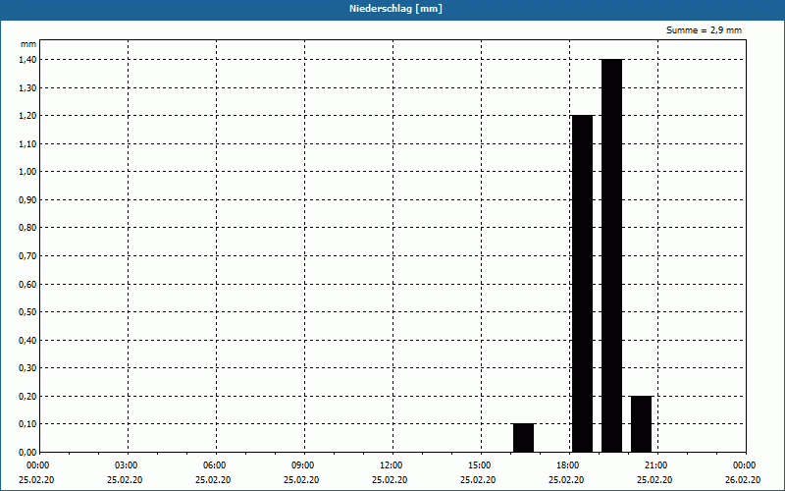Click the '0,40' y-axis value
Viewport: 785px width, 491px height.
click(27, 340)
